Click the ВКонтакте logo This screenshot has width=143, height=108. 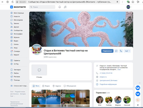[x=18, y=7]
